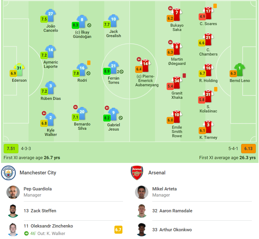Click Ederson's goalkeeper shirt icon
The width and height of the screenshot is (259, 239).
pyautogui.click(x=19, y=69)
